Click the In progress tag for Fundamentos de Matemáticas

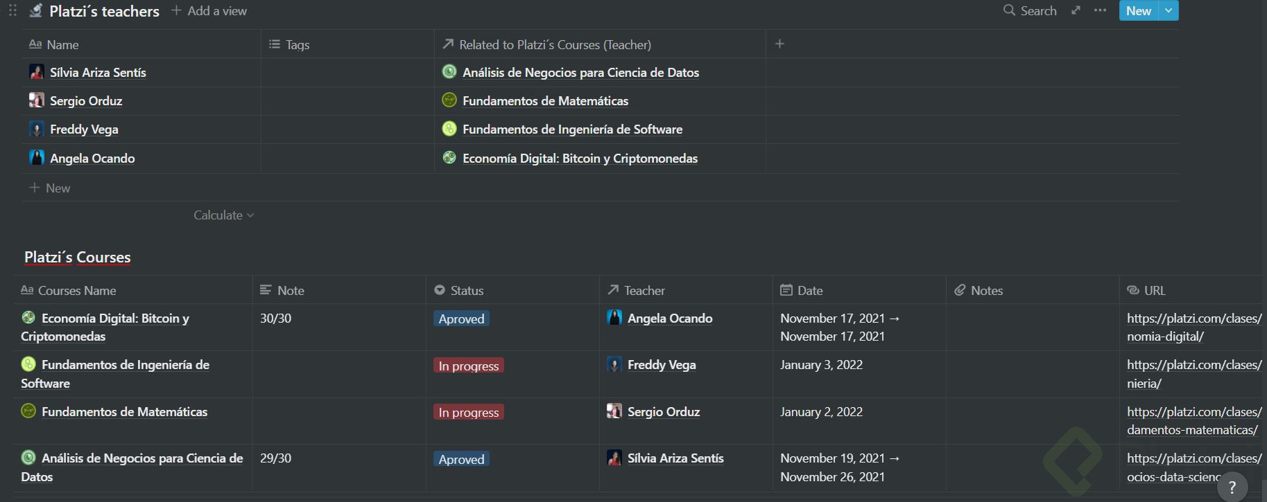(468, 412)
